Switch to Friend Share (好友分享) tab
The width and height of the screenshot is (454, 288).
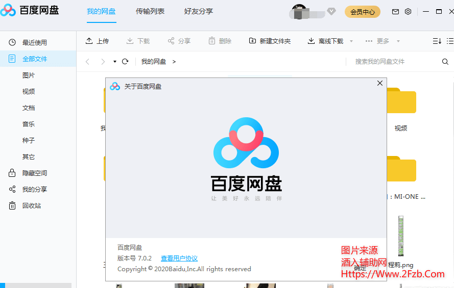(199, 11)
